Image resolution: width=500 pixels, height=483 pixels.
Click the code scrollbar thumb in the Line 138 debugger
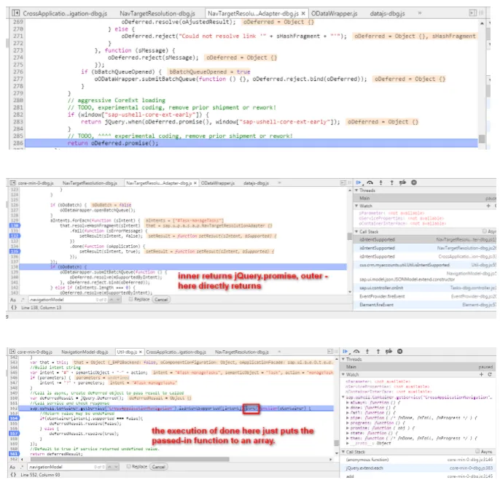(350, 236)
